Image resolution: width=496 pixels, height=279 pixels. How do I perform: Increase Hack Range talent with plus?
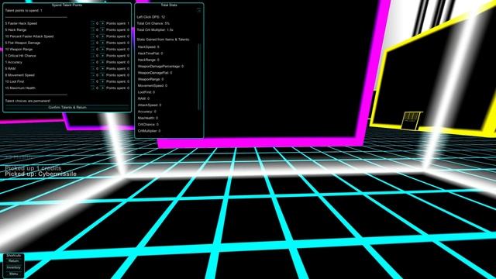pos(102,29)
